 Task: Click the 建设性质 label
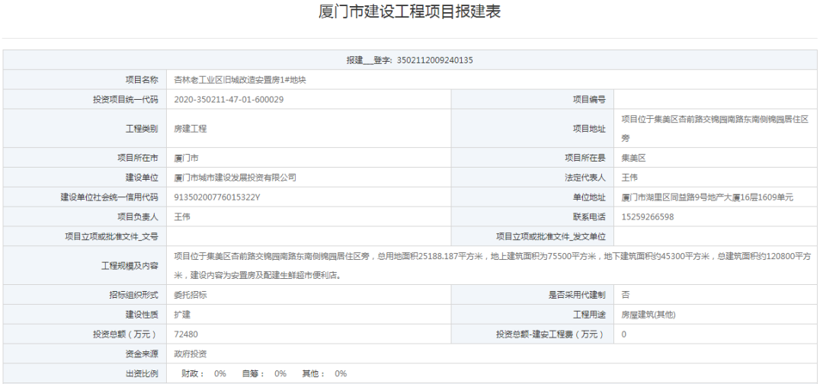(x=141, y=315)
